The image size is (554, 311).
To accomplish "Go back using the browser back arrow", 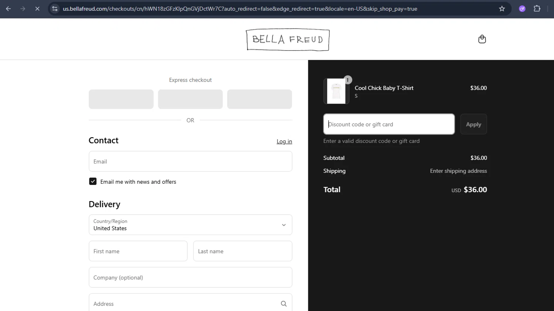I will [x=8, y=8].
